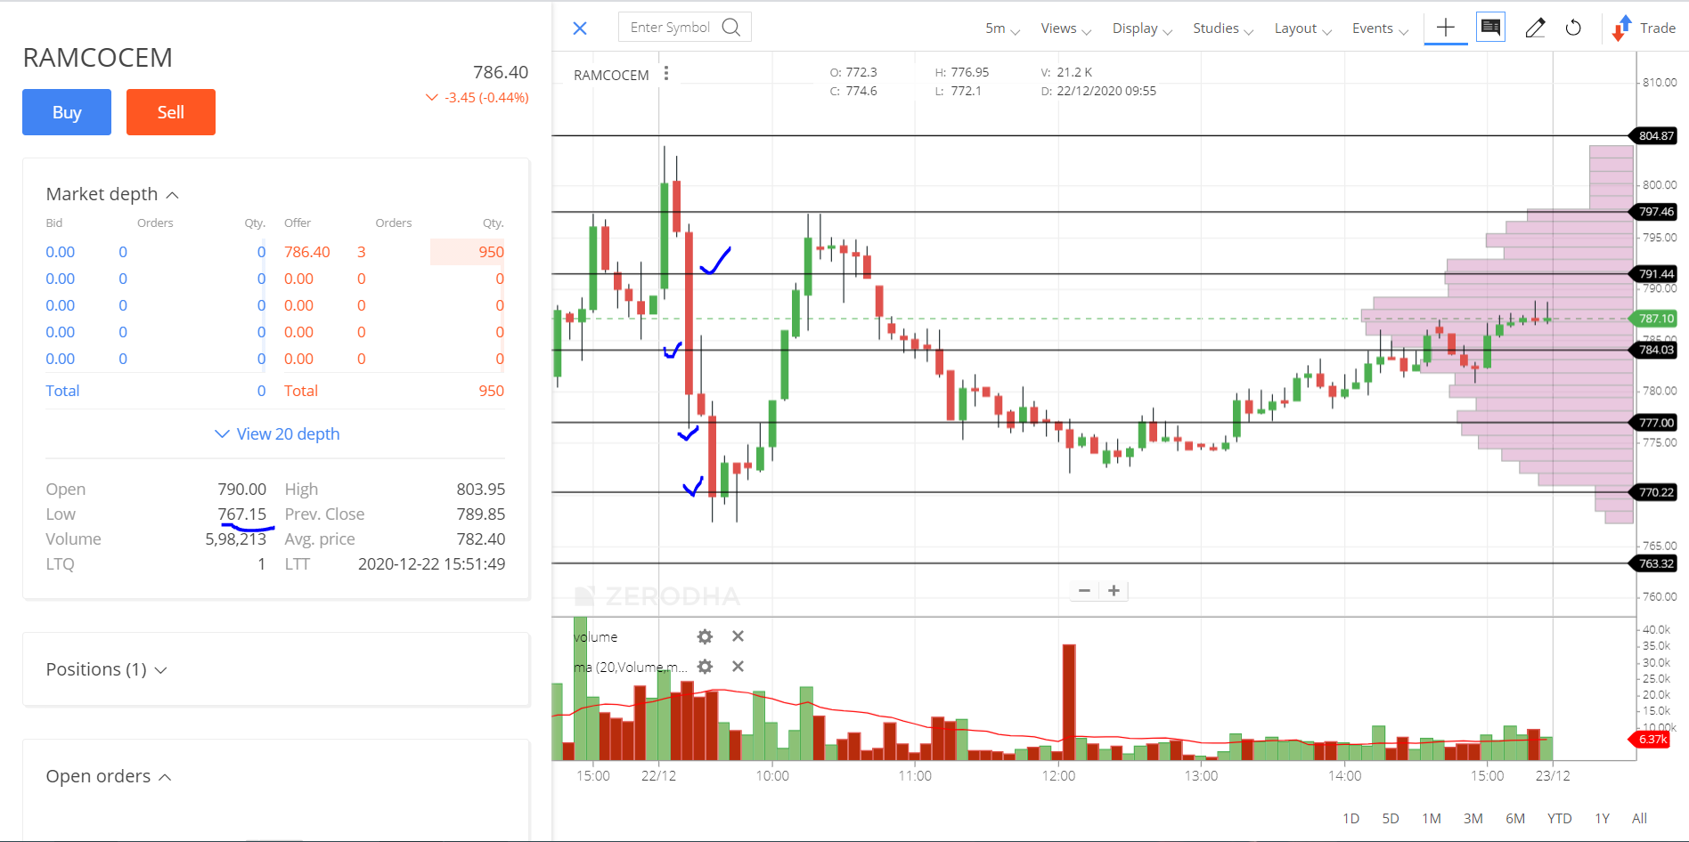Open the Studies dropdown
Image resolution: width=1689 pixels, height=842 pixels.
[x=1223, y=28]
